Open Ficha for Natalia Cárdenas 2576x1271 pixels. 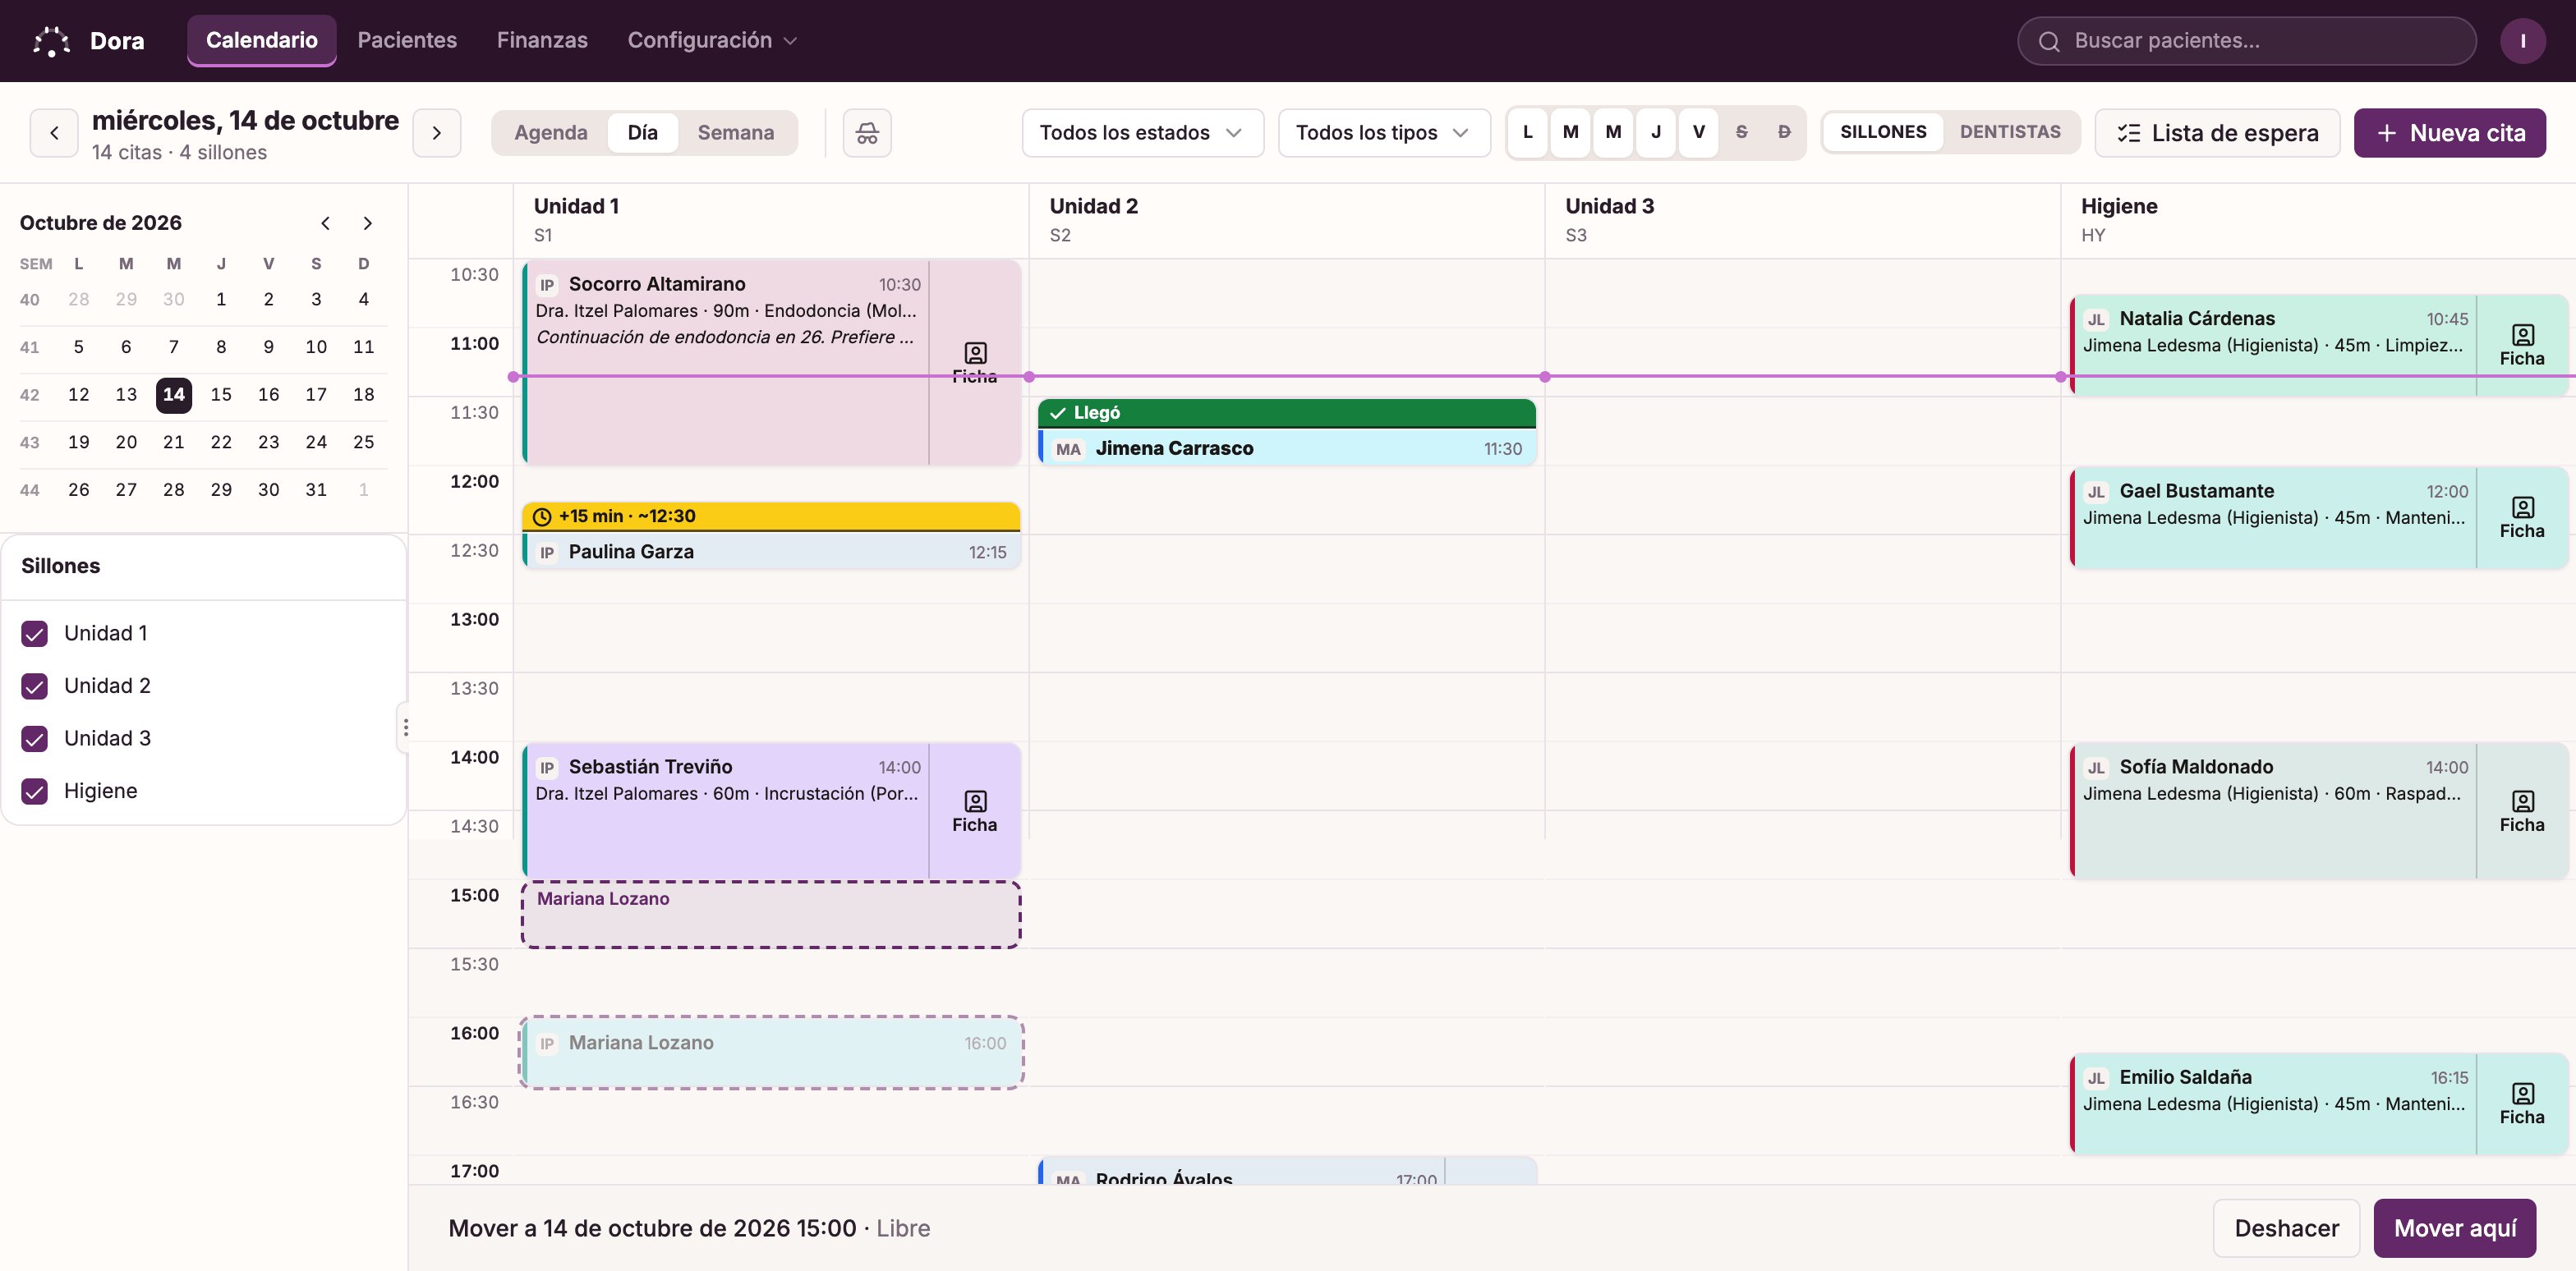point(2522,346)
